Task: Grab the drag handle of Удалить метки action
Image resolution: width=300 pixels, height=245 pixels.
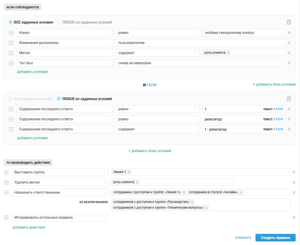Action: click(7, 183)
